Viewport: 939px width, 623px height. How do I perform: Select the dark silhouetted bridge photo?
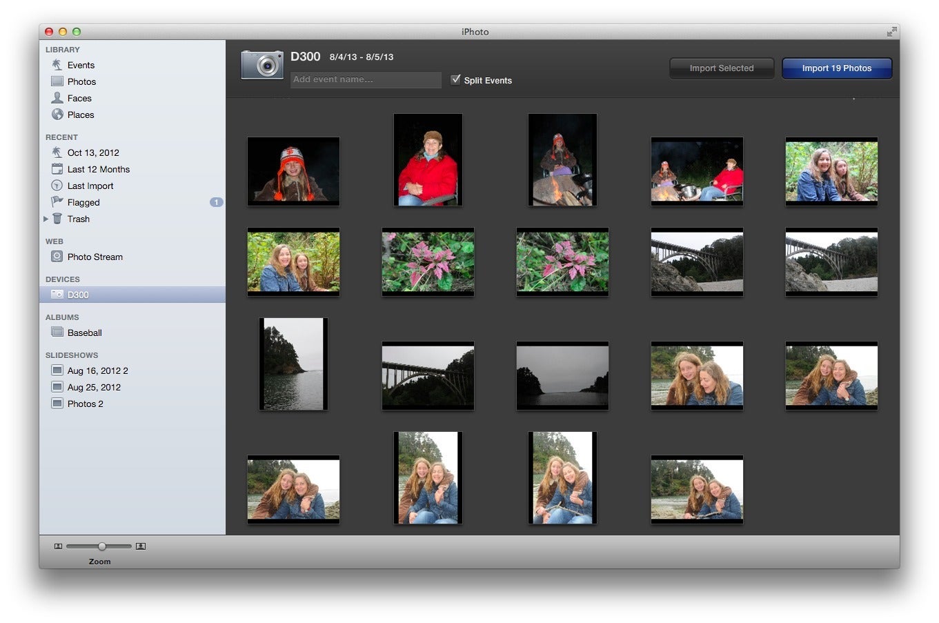(x=428, y=376)
